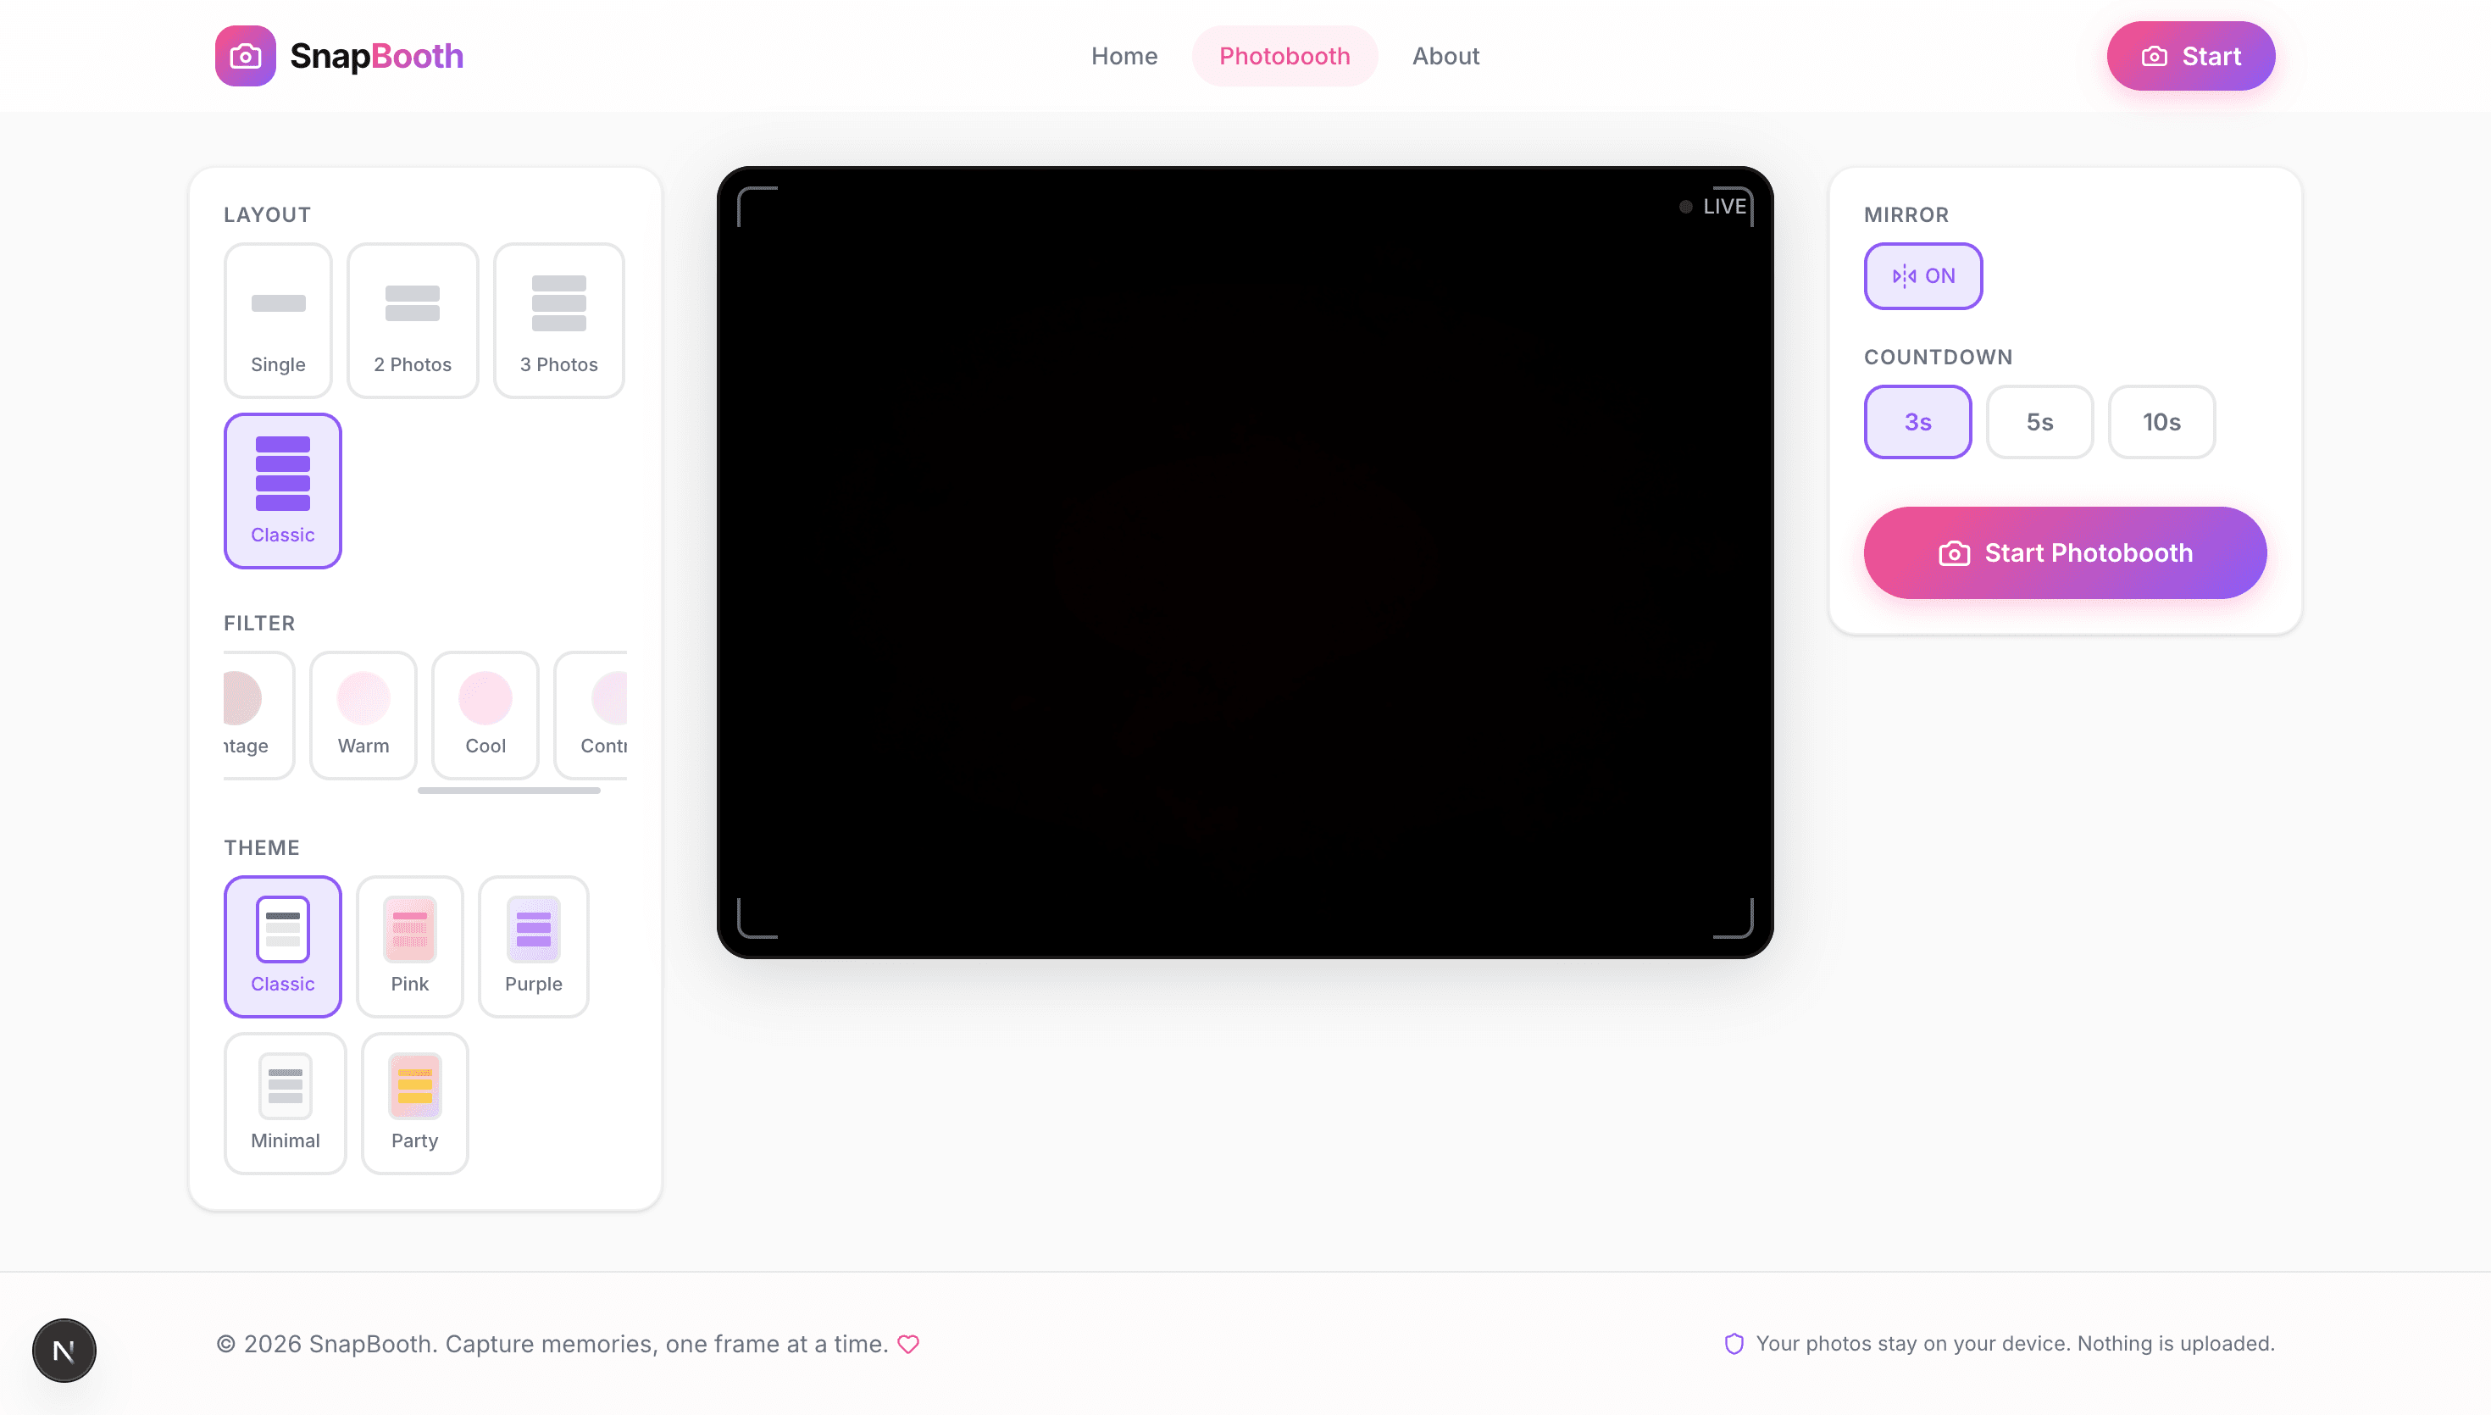Viewport: 2491px width, 1415px height.
Task: Pick the partly visible Contrast filter
Action: (591, 714)
